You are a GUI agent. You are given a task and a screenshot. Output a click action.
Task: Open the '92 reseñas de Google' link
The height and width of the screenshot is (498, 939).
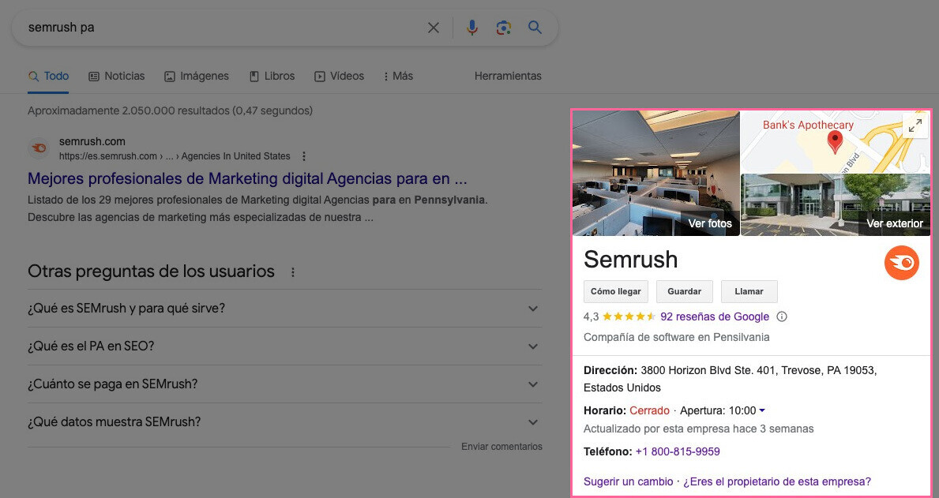[x=714, y=316]
